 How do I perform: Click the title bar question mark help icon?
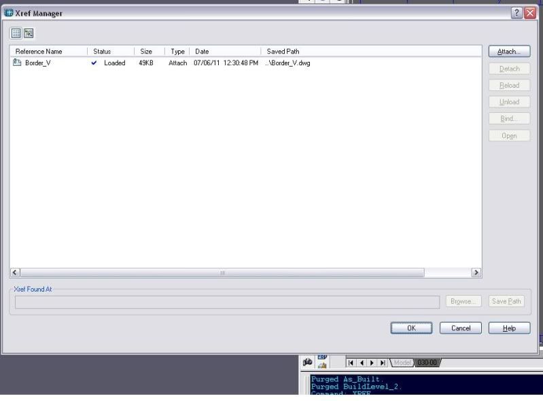point(518,13)
